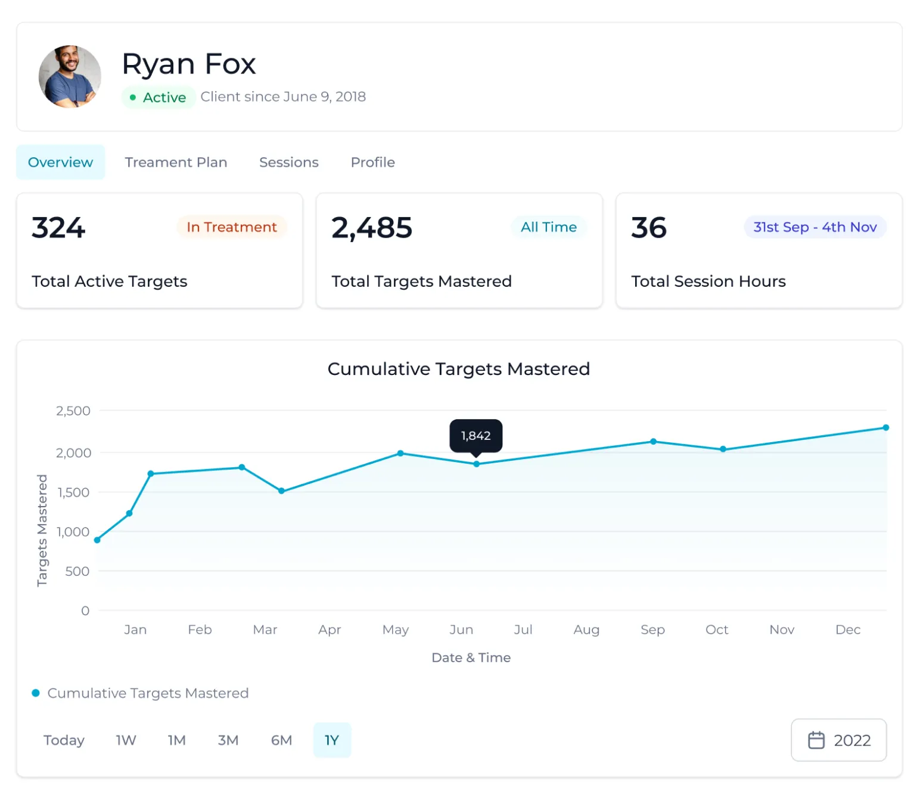Image resolution: width=920 pixels, height=794 pixels.
Task: Select the 1Y time range
Action: pos(332,740)
